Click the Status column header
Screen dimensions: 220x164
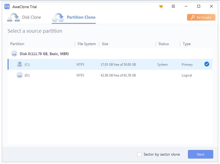(164, 44)
